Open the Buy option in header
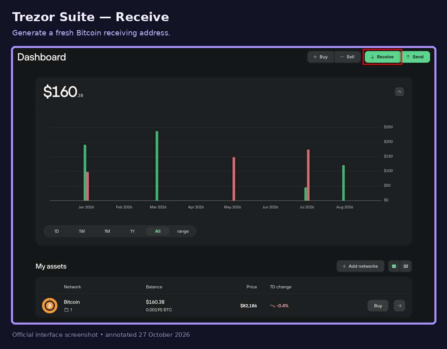 pyautogui.click(x=321, y=57)
